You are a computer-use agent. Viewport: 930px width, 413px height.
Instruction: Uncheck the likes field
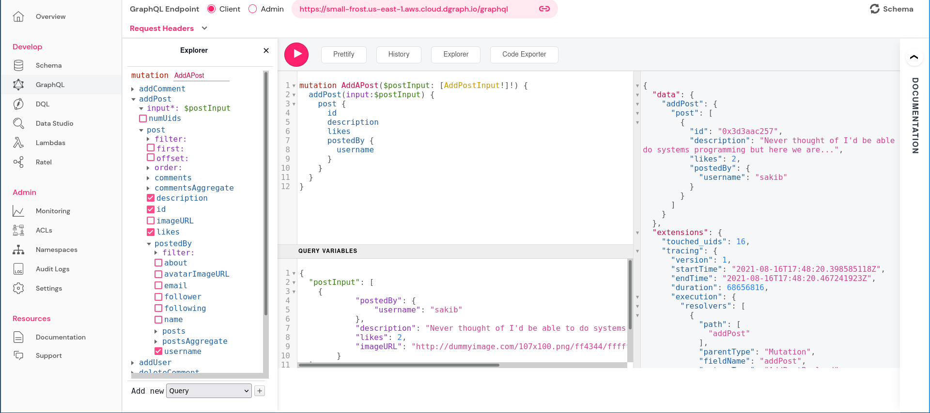click(x=151, y=232)
